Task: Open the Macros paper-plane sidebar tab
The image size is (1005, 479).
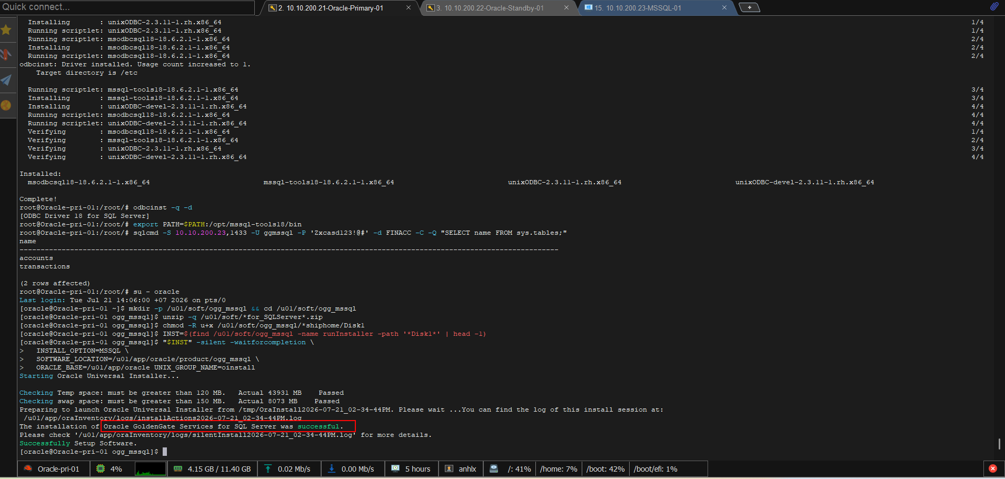Action: click(x=6, y=80)
